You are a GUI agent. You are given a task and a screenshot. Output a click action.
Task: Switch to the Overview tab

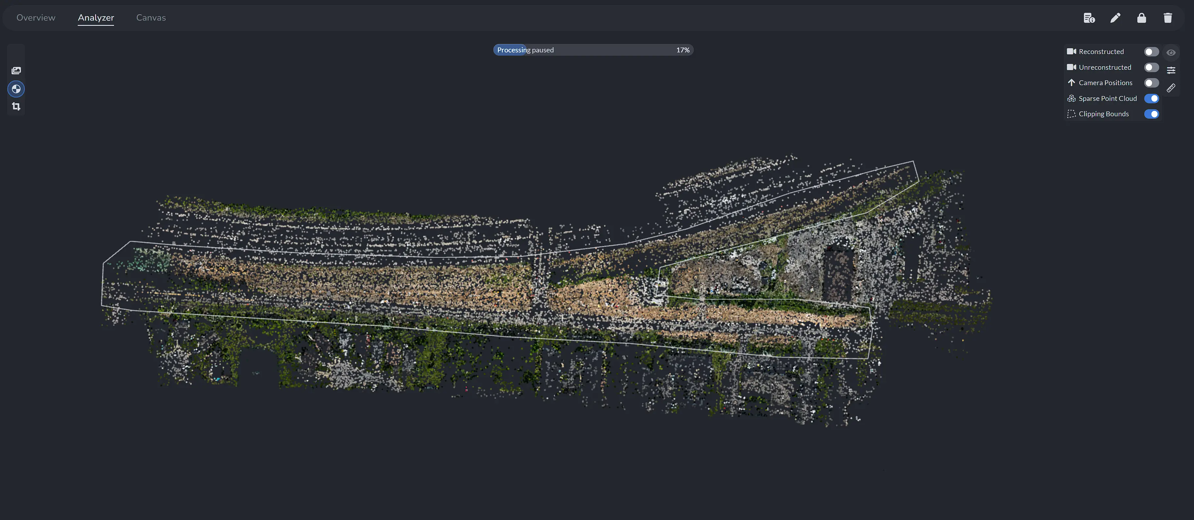[x=36, y=18]
